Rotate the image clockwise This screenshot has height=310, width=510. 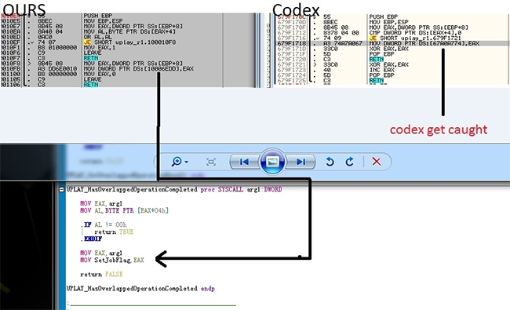[x=350, y=162]
